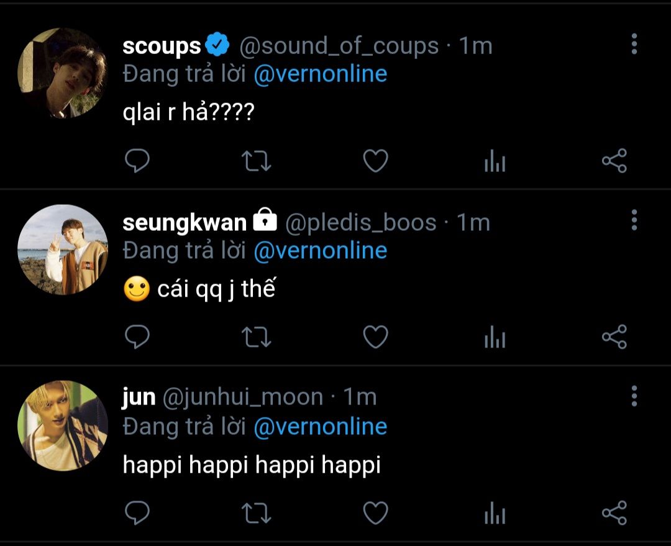Reply to jun's happi tweet
This screenshot has height=546, width=671.
tap(137, 513)
